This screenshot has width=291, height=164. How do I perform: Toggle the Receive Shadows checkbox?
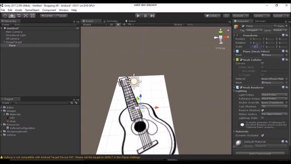tap(262, 110)
